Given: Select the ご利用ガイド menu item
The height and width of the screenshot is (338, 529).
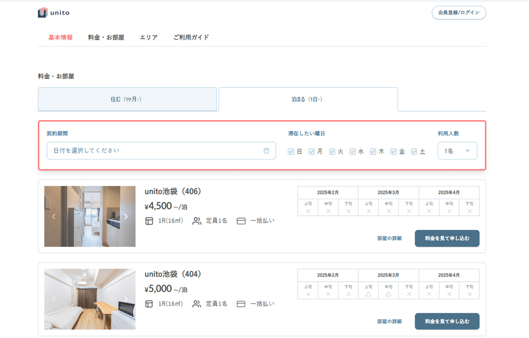Looking at the screenshot, I should click(191, 37).
